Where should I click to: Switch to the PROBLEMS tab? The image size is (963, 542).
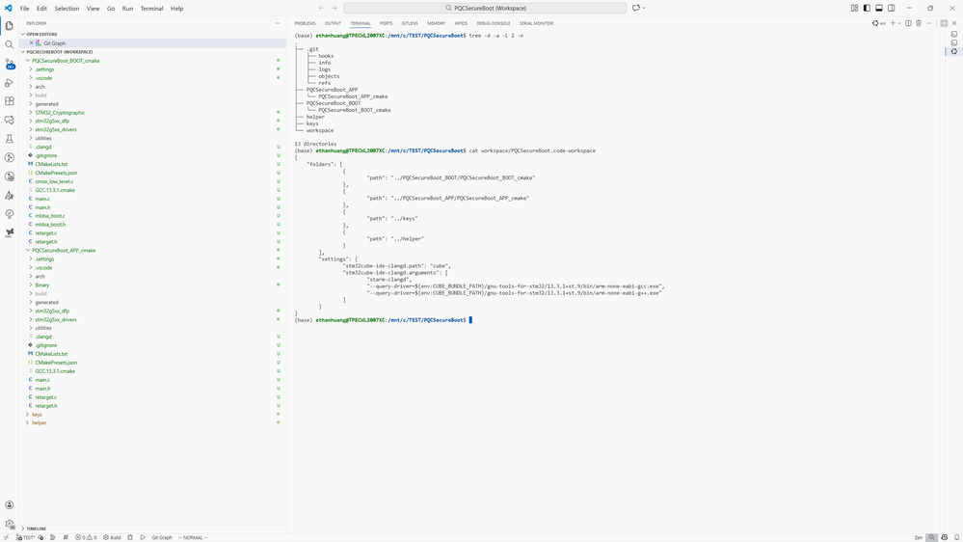coord(305,23)
